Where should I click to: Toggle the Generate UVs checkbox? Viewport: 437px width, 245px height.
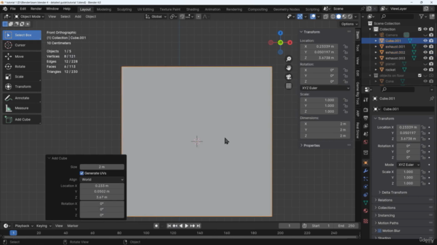[x=82, y=174]
